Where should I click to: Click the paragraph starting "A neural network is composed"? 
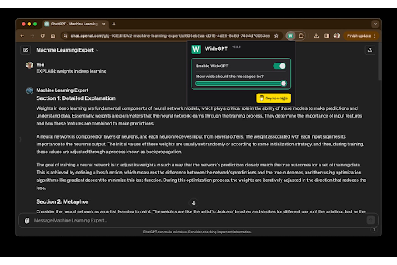click(200, 144)
